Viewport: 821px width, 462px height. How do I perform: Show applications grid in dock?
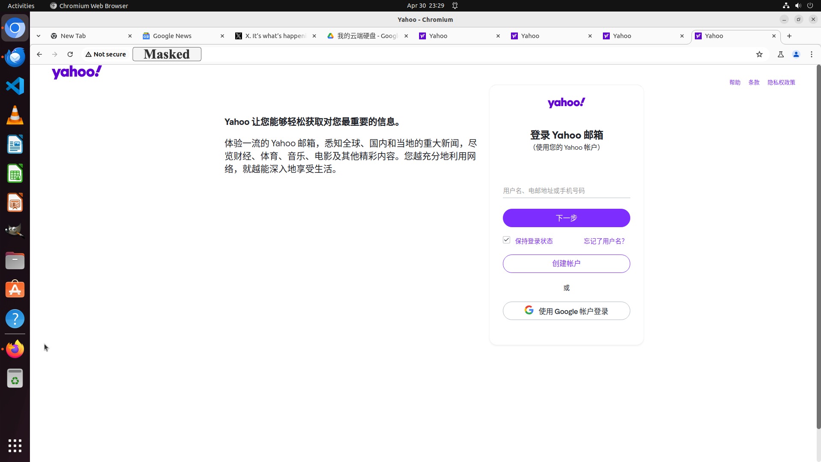[x=15, y=446]
